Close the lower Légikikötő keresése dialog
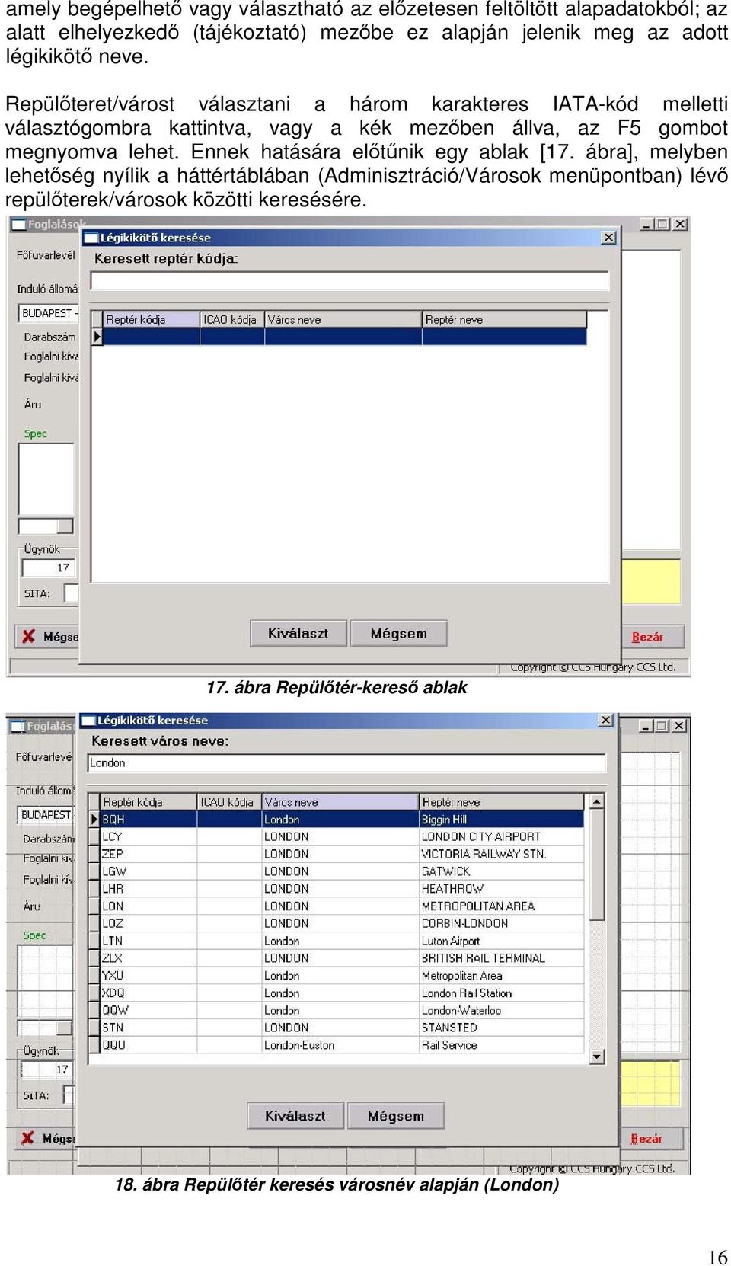The image size is (731, 1266). (605, 720)
